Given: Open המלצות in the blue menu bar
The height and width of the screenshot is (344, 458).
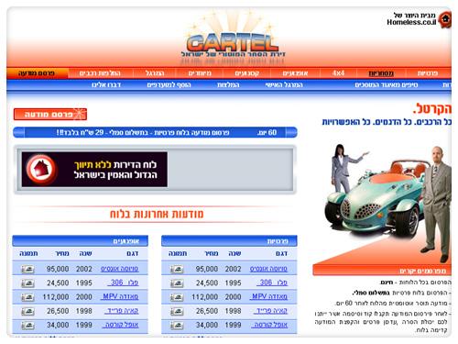Looking at the screenshot, I should [x=228, y=84].
